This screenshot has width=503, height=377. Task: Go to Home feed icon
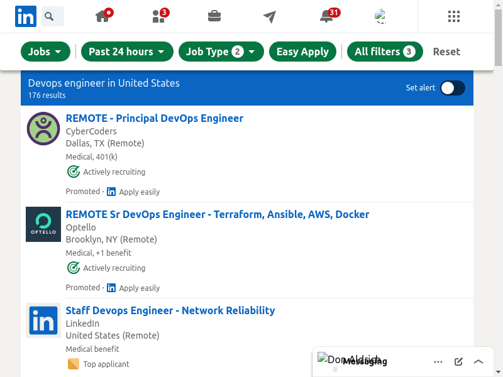point(103,16)
